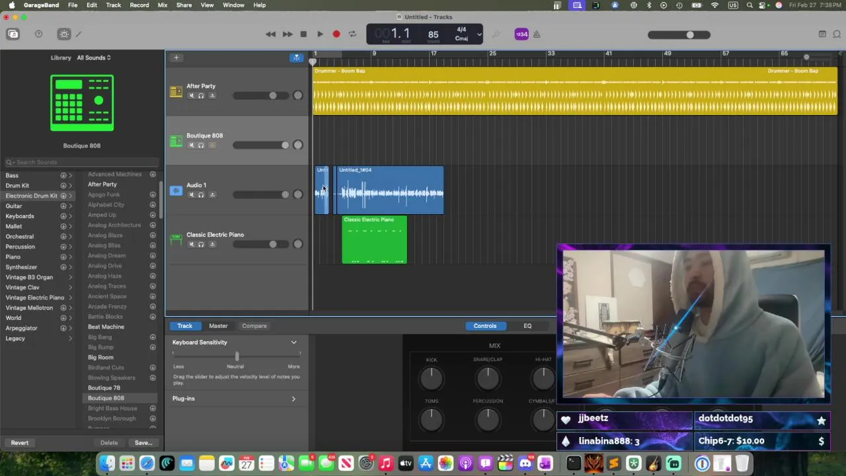Click the Compare button
846x476 pixels.
254,326
